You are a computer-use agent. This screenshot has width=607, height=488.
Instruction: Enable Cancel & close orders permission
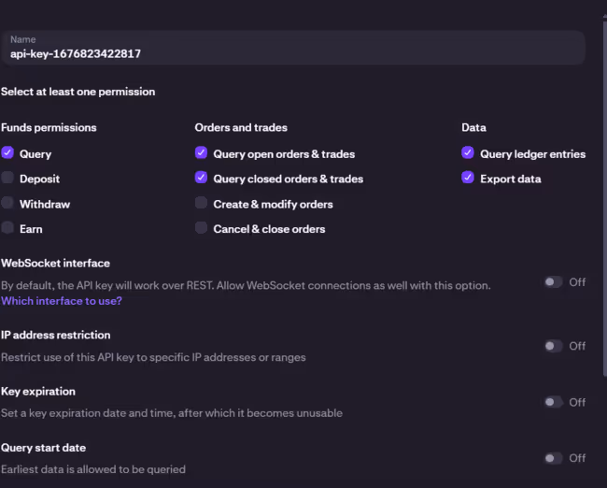point(201,228)
